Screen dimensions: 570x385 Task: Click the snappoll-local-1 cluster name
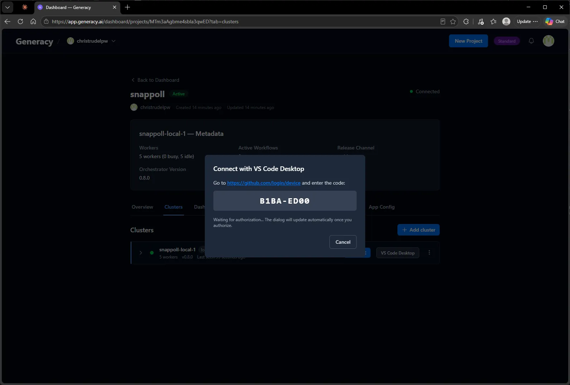[177, 249]
